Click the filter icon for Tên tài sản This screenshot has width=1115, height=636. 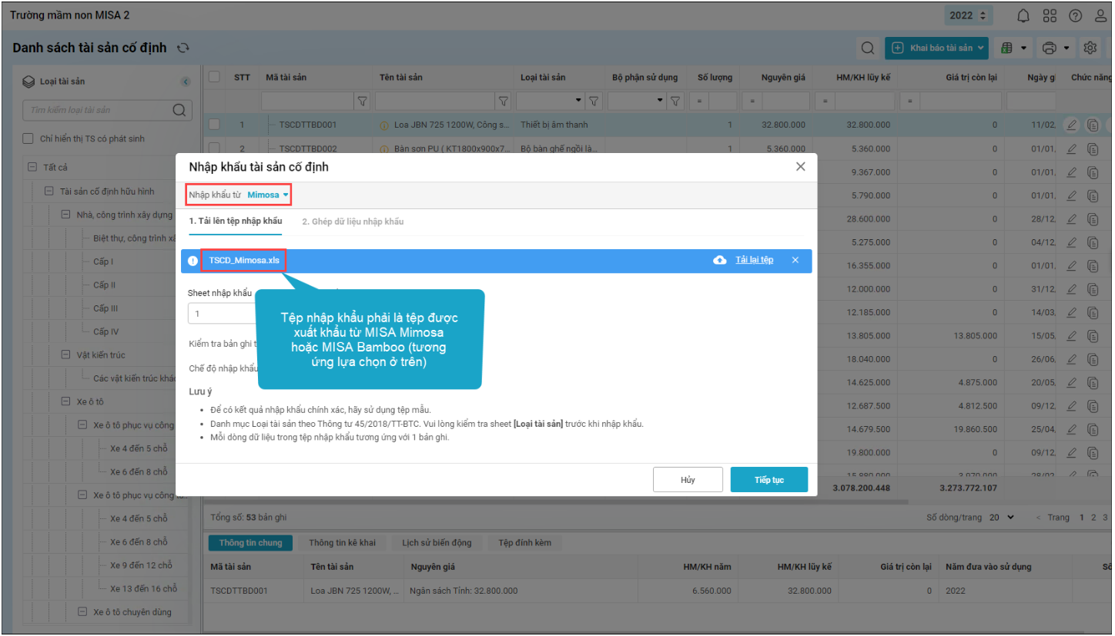[504, 101]
